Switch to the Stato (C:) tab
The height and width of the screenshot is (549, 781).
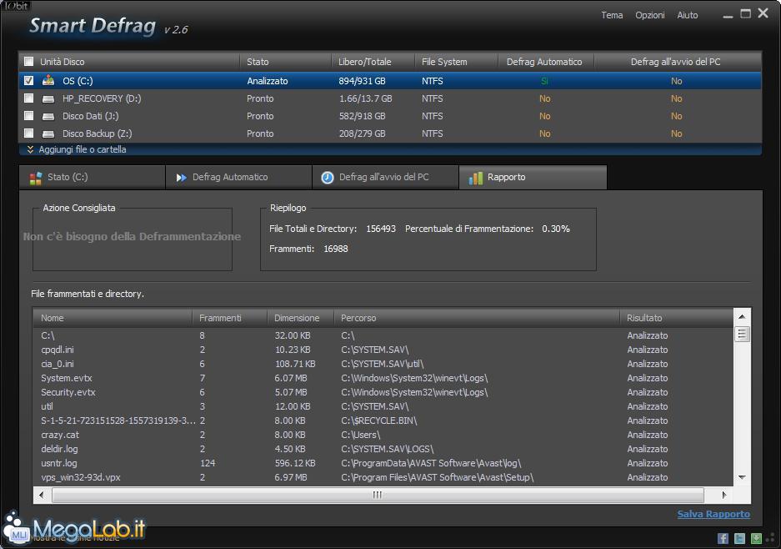click(x=93, y=178)
